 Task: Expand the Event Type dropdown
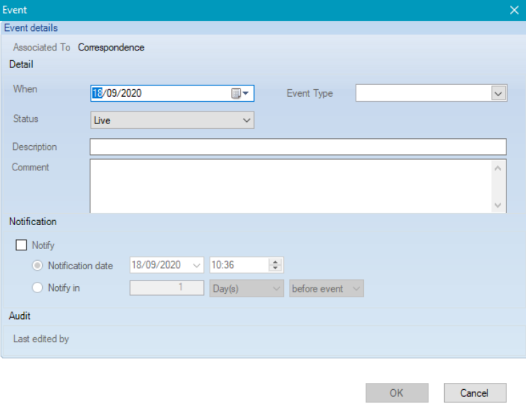click(498, 93)
